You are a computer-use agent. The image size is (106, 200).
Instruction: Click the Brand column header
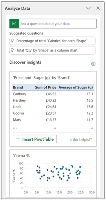tap(18, 87)
